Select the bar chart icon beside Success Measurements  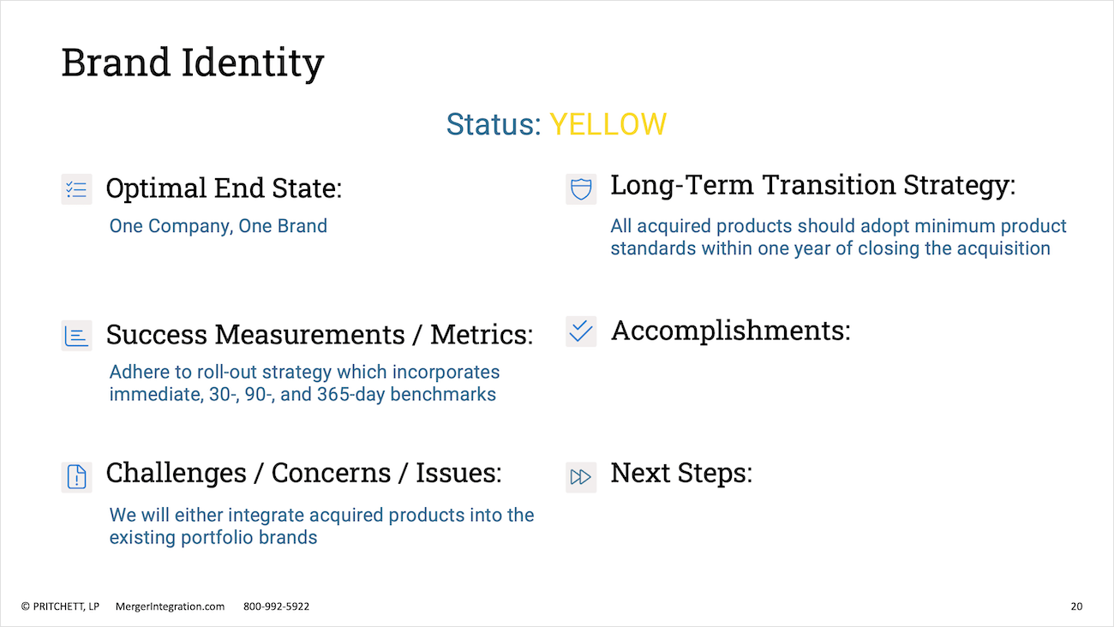click(76, 336)
